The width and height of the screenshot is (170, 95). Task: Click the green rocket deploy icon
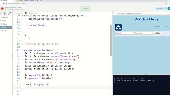[x=166, y=8]
